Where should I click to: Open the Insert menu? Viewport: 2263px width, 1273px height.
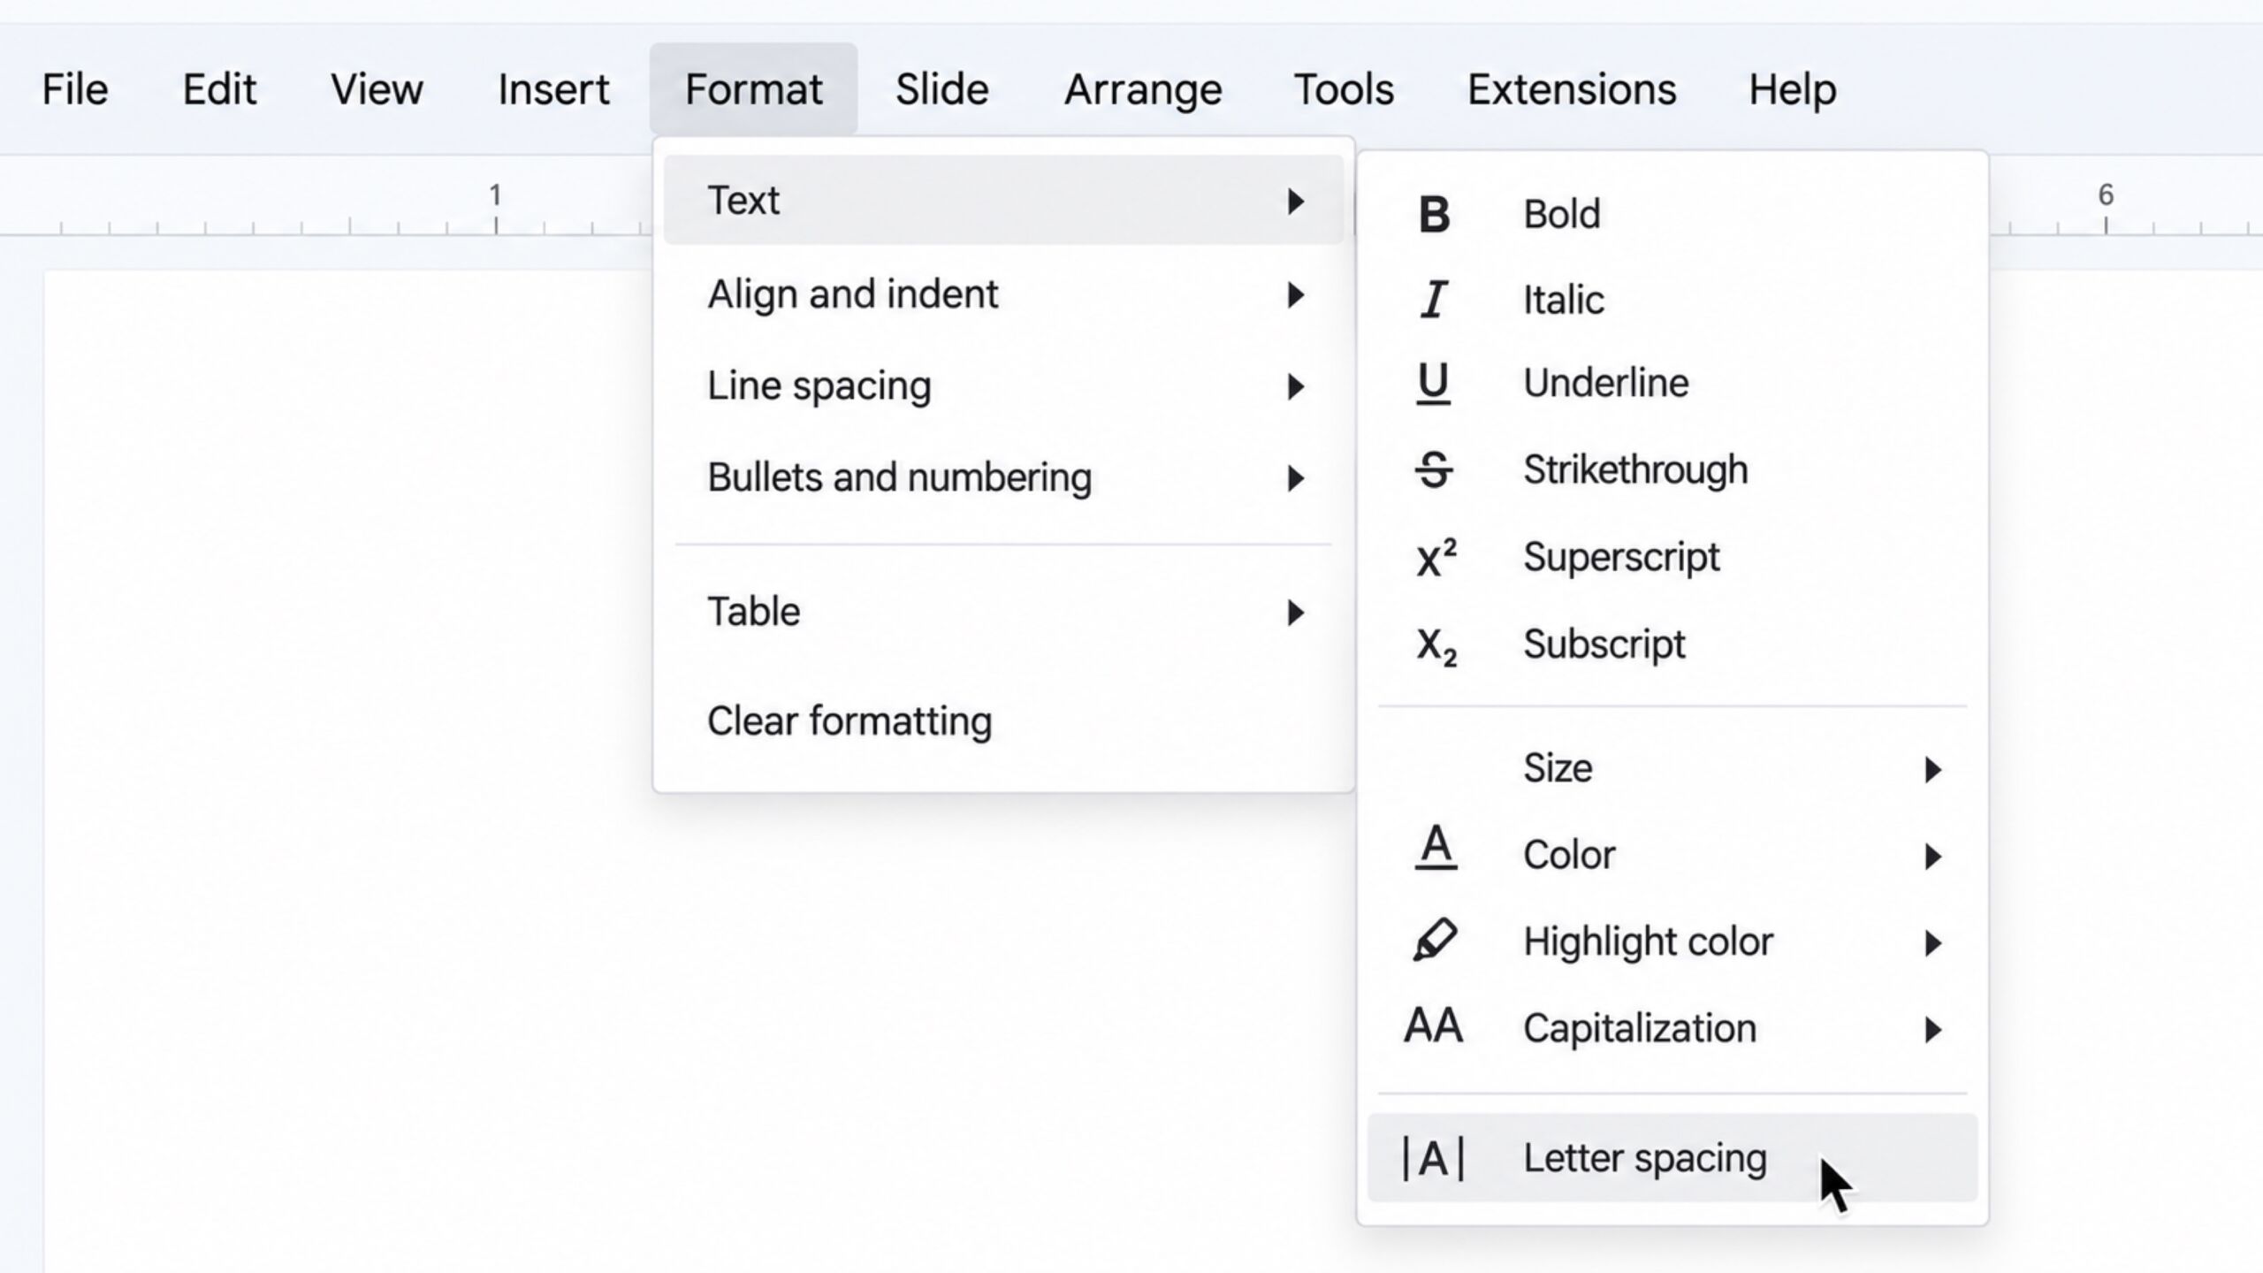click(x=553, y=89)
